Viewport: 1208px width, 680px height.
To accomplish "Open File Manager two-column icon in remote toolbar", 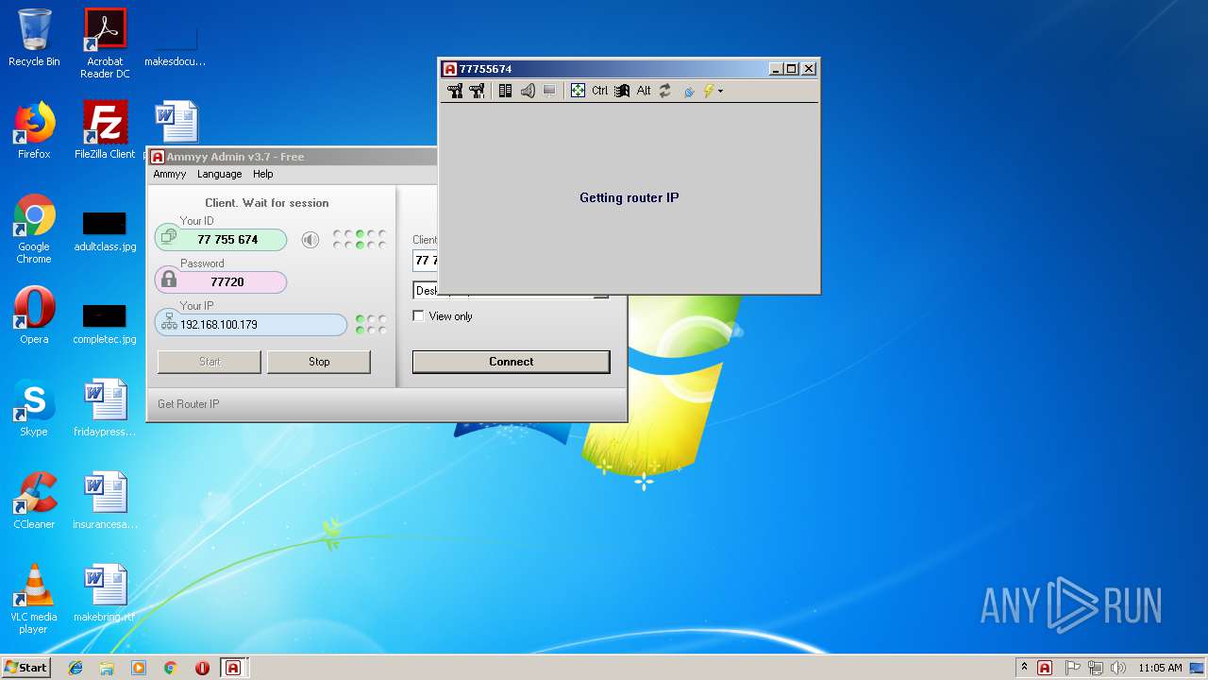I will click(506, 91).
